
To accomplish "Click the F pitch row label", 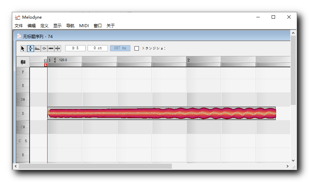I will click(23, 72).
